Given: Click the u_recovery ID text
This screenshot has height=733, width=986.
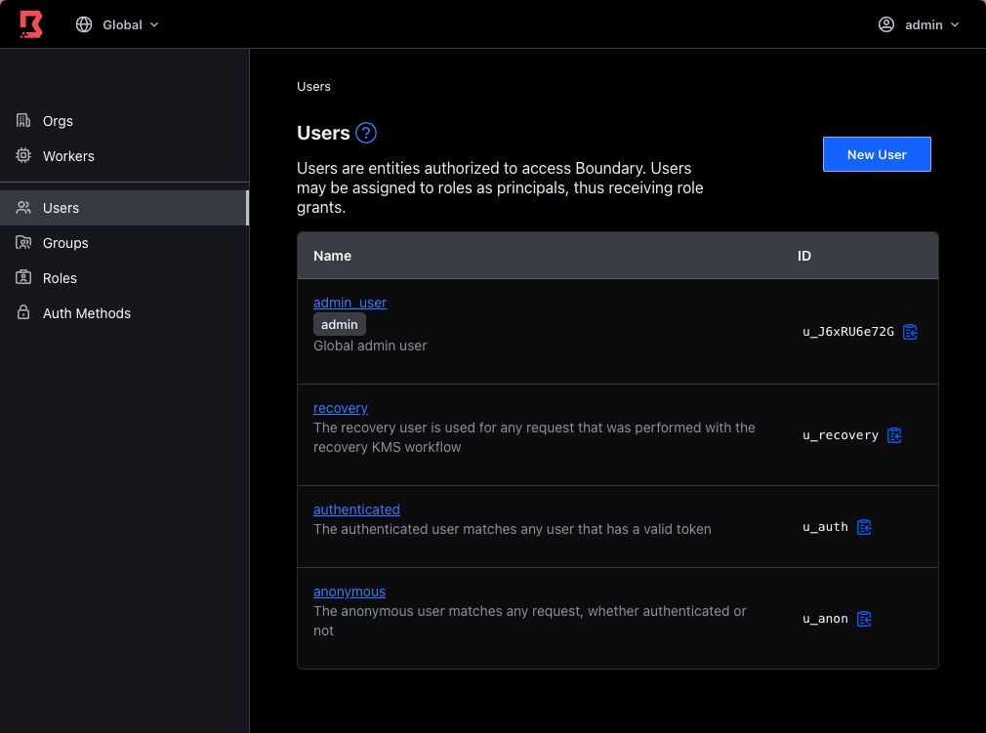Looking at the screenshot, I should pyautogui.click(x=841, y=435).
